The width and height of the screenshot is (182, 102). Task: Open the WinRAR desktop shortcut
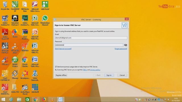(x=25, y=34)
